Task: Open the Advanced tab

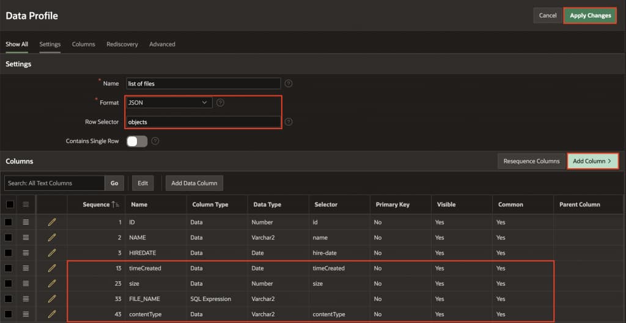Action: click(162, 44)
